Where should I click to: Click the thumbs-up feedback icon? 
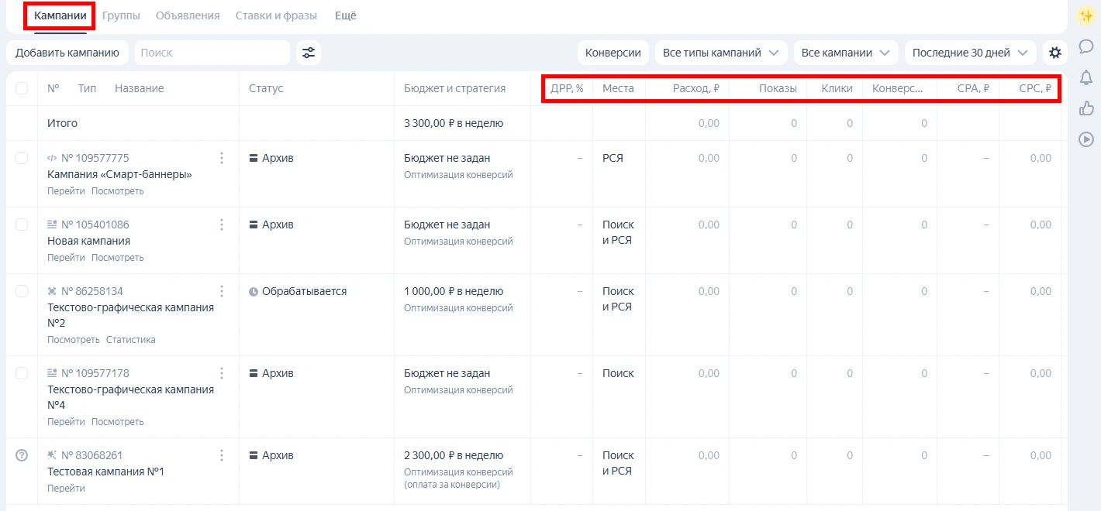[x=1086, y=108]
